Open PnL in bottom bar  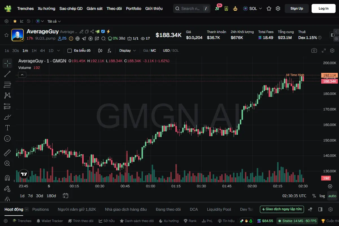pyautogui.click(x=207, y=221)
